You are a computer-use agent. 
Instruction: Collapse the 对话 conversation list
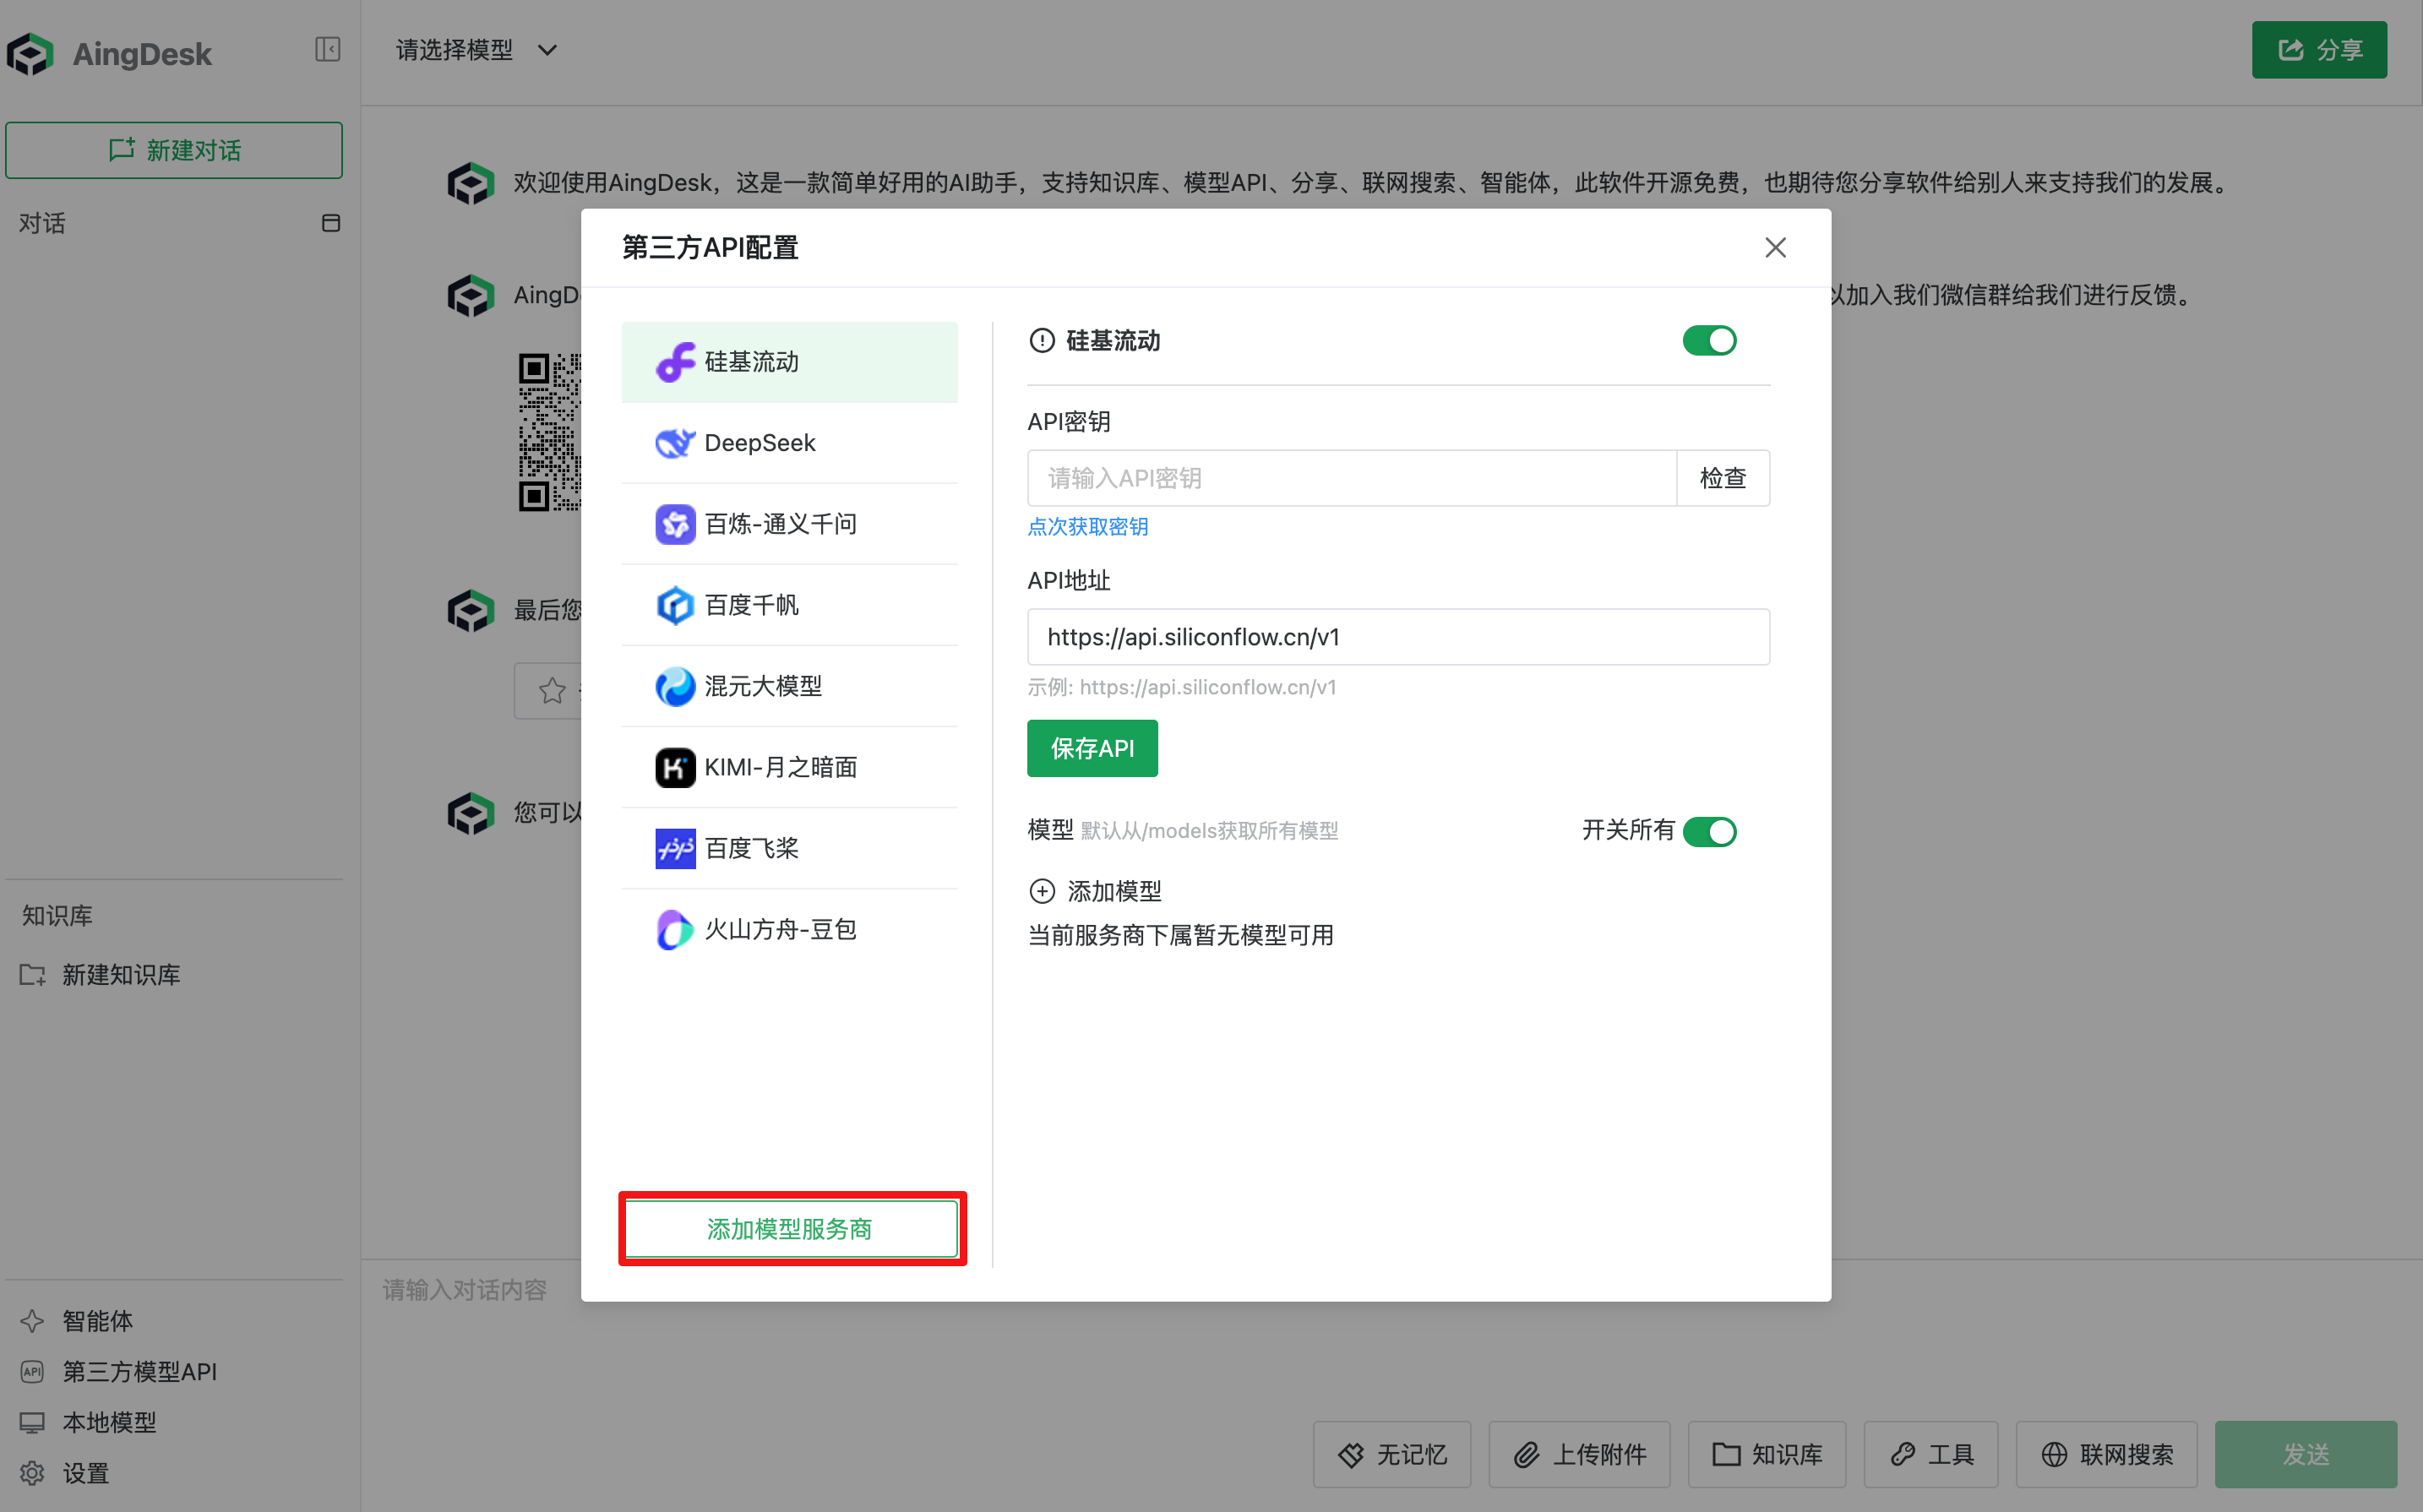click(x=330, y=223)
